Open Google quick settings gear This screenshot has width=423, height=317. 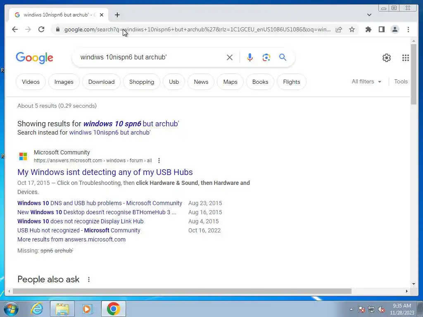point(386,58)
